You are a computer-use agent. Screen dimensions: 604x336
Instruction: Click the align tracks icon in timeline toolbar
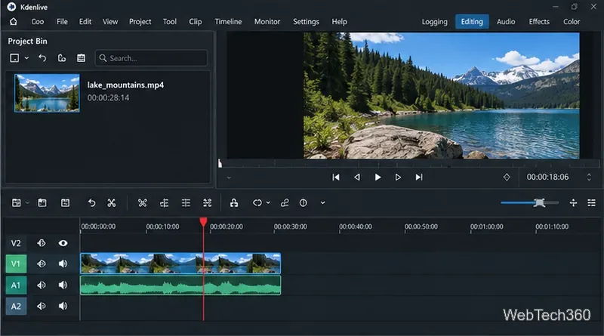coord(164,203)
